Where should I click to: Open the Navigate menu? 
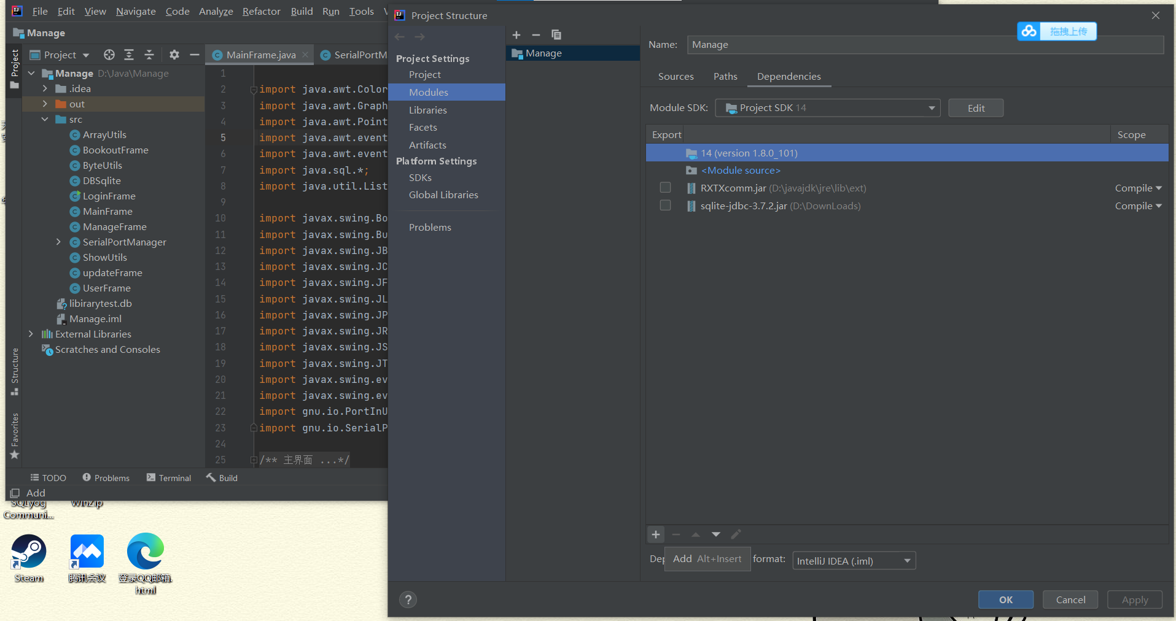click(x=136, y=11)
